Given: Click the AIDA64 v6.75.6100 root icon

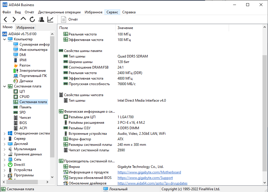Looking at the screenshot, I should click(5, 34).
